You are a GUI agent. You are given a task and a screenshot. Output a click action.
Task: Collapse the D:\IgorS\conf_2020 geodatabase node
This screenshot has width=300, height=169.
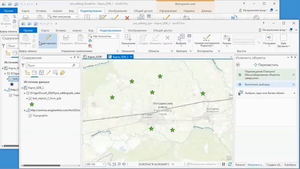coord(25,93)
